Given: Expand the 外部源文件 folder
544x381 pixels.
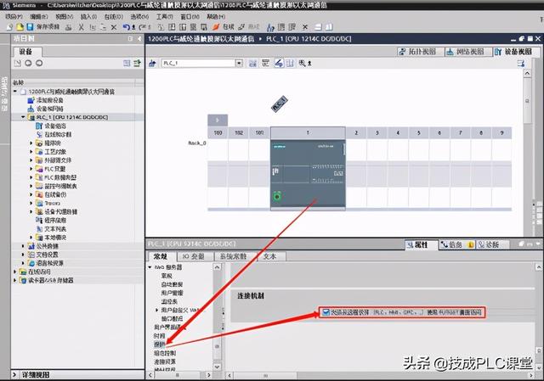Looking at the screenshot, I should click(x=31, y=160).
